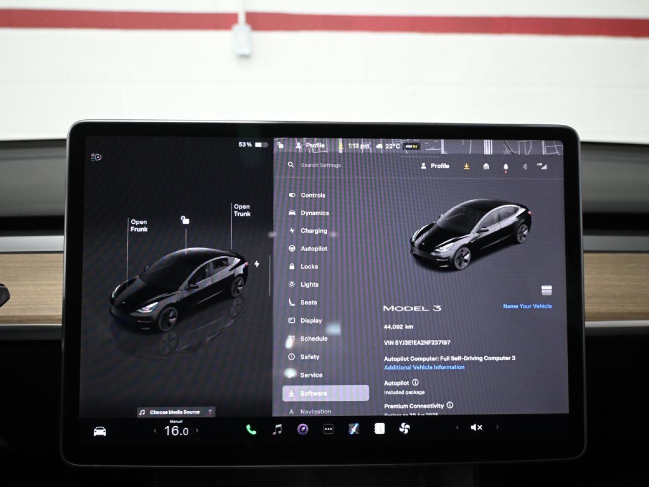The width and height of the screenshot is (649, 487).
Task: Tap Choose Media Source
Action: click(x=175, y=412)
